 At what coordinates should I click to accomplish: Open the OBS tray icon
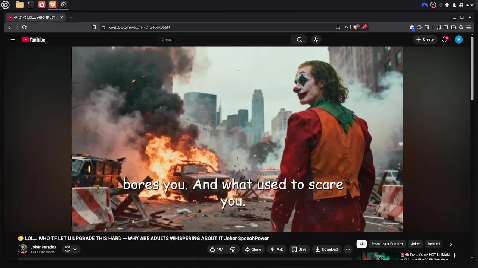[x=433, y=5]
